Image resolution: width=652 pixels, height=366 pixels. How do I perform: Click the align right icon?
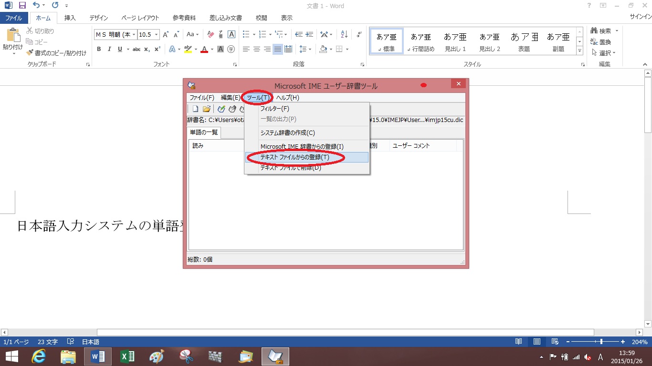coord(267,49)
